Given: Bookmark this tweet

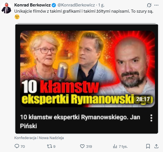Looking at the screenshot, I should (148, 146).
